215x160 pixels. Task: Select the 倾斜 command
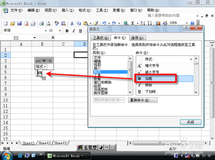click(165, 85)
